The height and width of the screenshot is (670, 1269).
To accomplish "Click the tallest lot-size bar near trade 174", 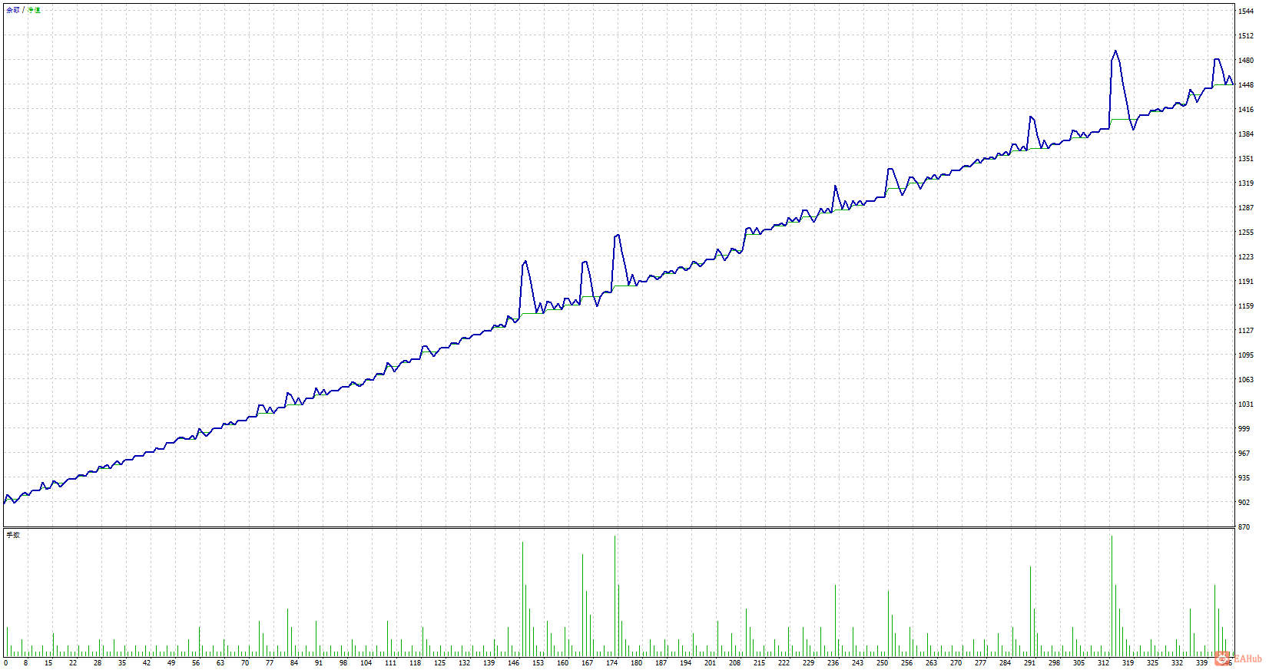I will (x=615, y=596).
